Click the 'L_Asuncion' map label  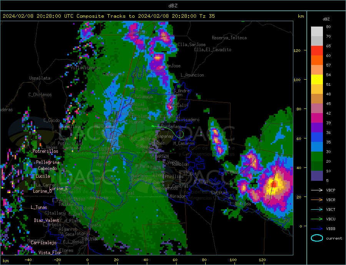click(x=193, y=75)
